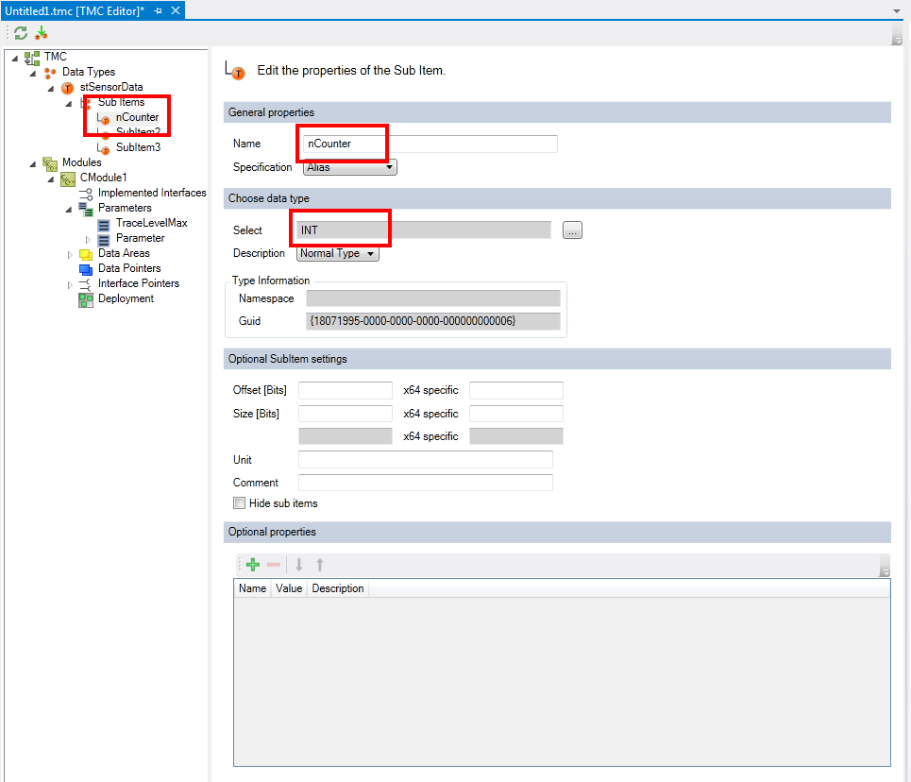Image resolution: width=911 pixels, height=782 pixels.
Task: Open the optional properties toolbar overflow
Action: (885, 566)
